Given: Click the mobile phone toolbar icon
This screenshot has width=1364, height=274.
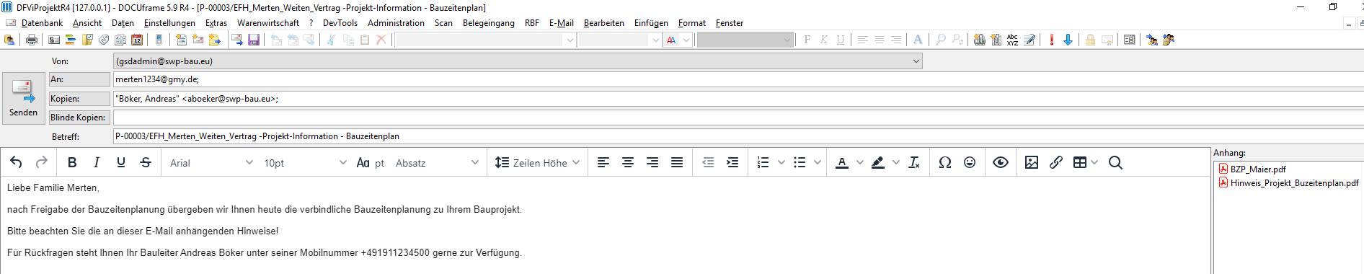Looking at the screenshot, I should pos(159,40).
